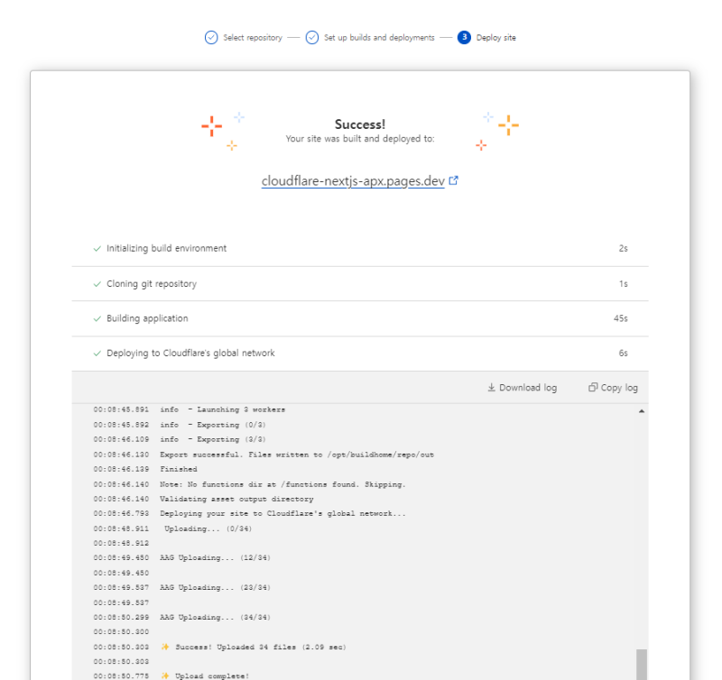722x680 pixels.
Task: Click the 45s build duration
Action: pos(620,318)
